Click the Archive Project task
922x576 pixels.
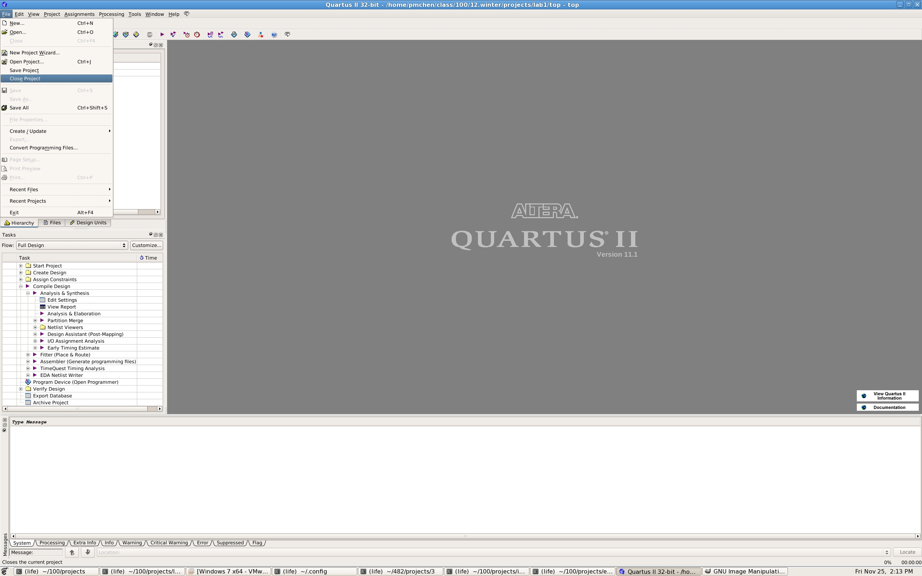click(51, 403)
